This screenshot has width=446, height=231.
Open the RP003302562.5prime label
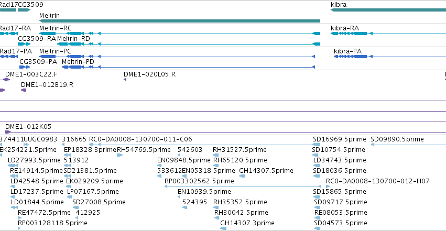(199, 181)
